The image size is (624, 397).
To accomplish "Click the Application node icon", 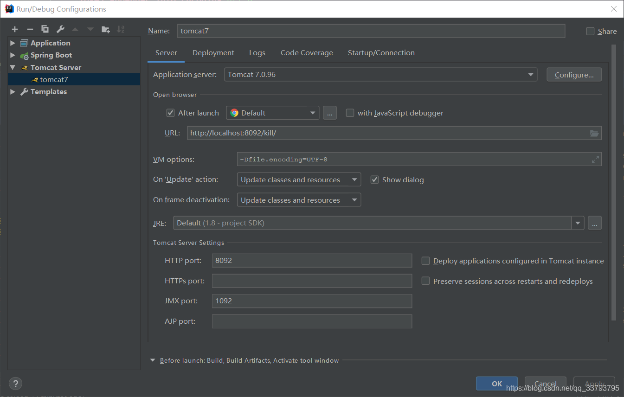I will point(24,43).
